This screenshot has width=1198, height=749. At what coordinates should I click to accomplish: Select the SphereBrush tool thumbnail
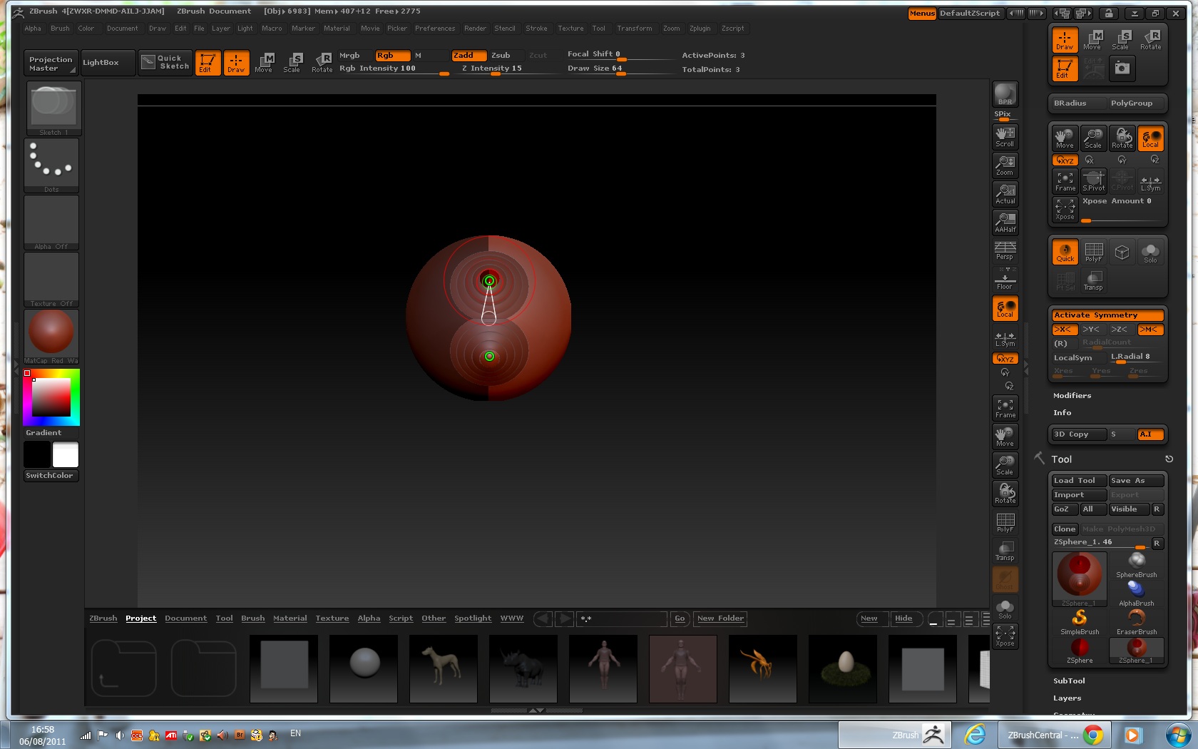click(1137, 565)
